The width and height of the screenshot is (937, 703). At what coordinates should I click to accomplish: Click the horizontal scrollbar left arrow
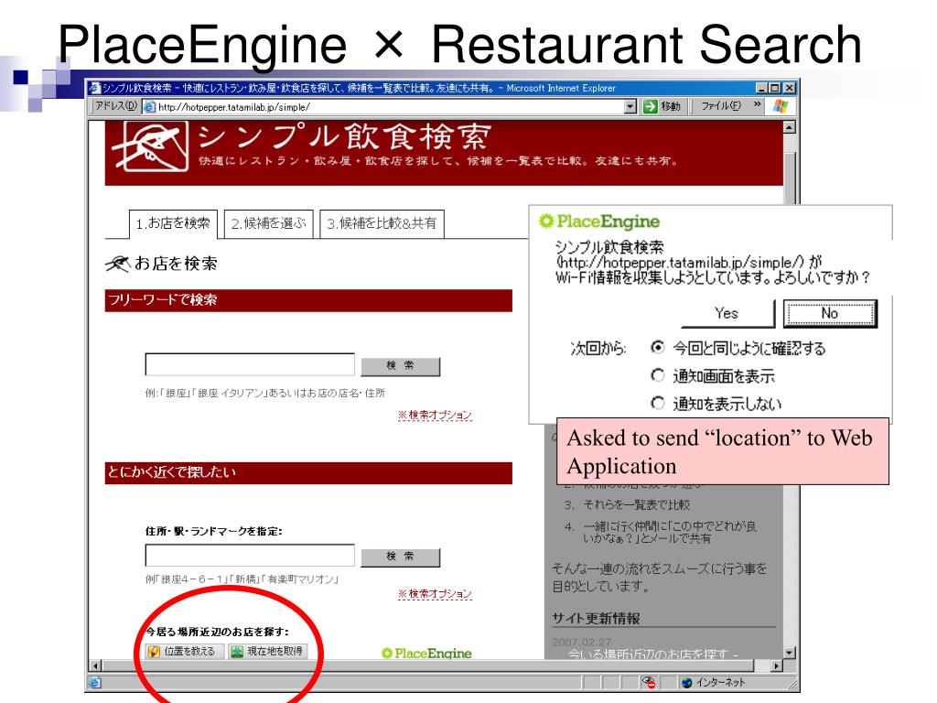pyautogui.click(x=95, y=666)
